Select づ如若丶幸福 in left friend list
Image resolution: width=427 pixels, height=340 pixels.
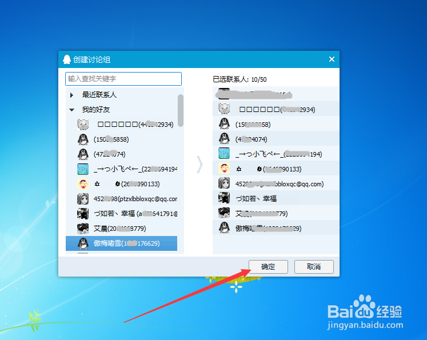tap(121, 214)
